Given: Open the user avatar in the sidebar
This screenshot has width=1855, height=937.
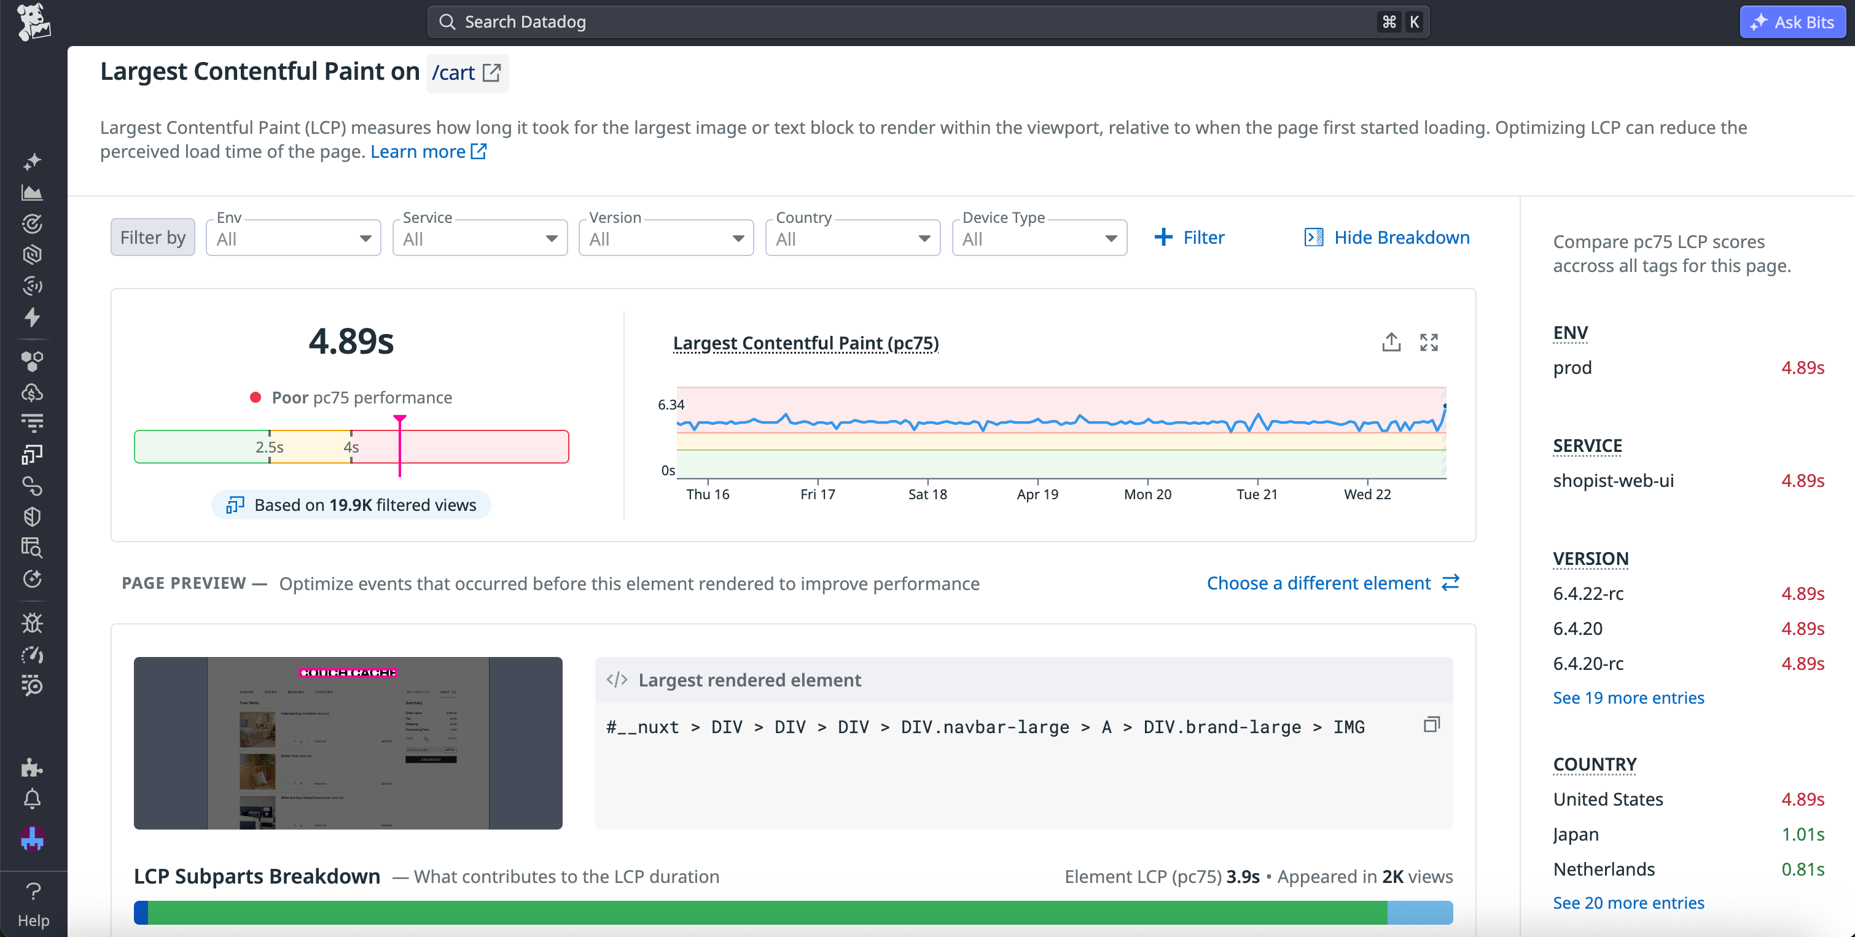Looking at the screenshot, I should (x=33, y=838).
